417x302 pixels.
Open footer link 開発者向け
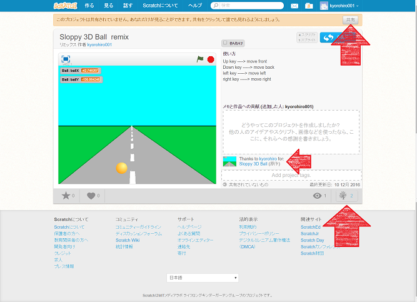[64, 246]
